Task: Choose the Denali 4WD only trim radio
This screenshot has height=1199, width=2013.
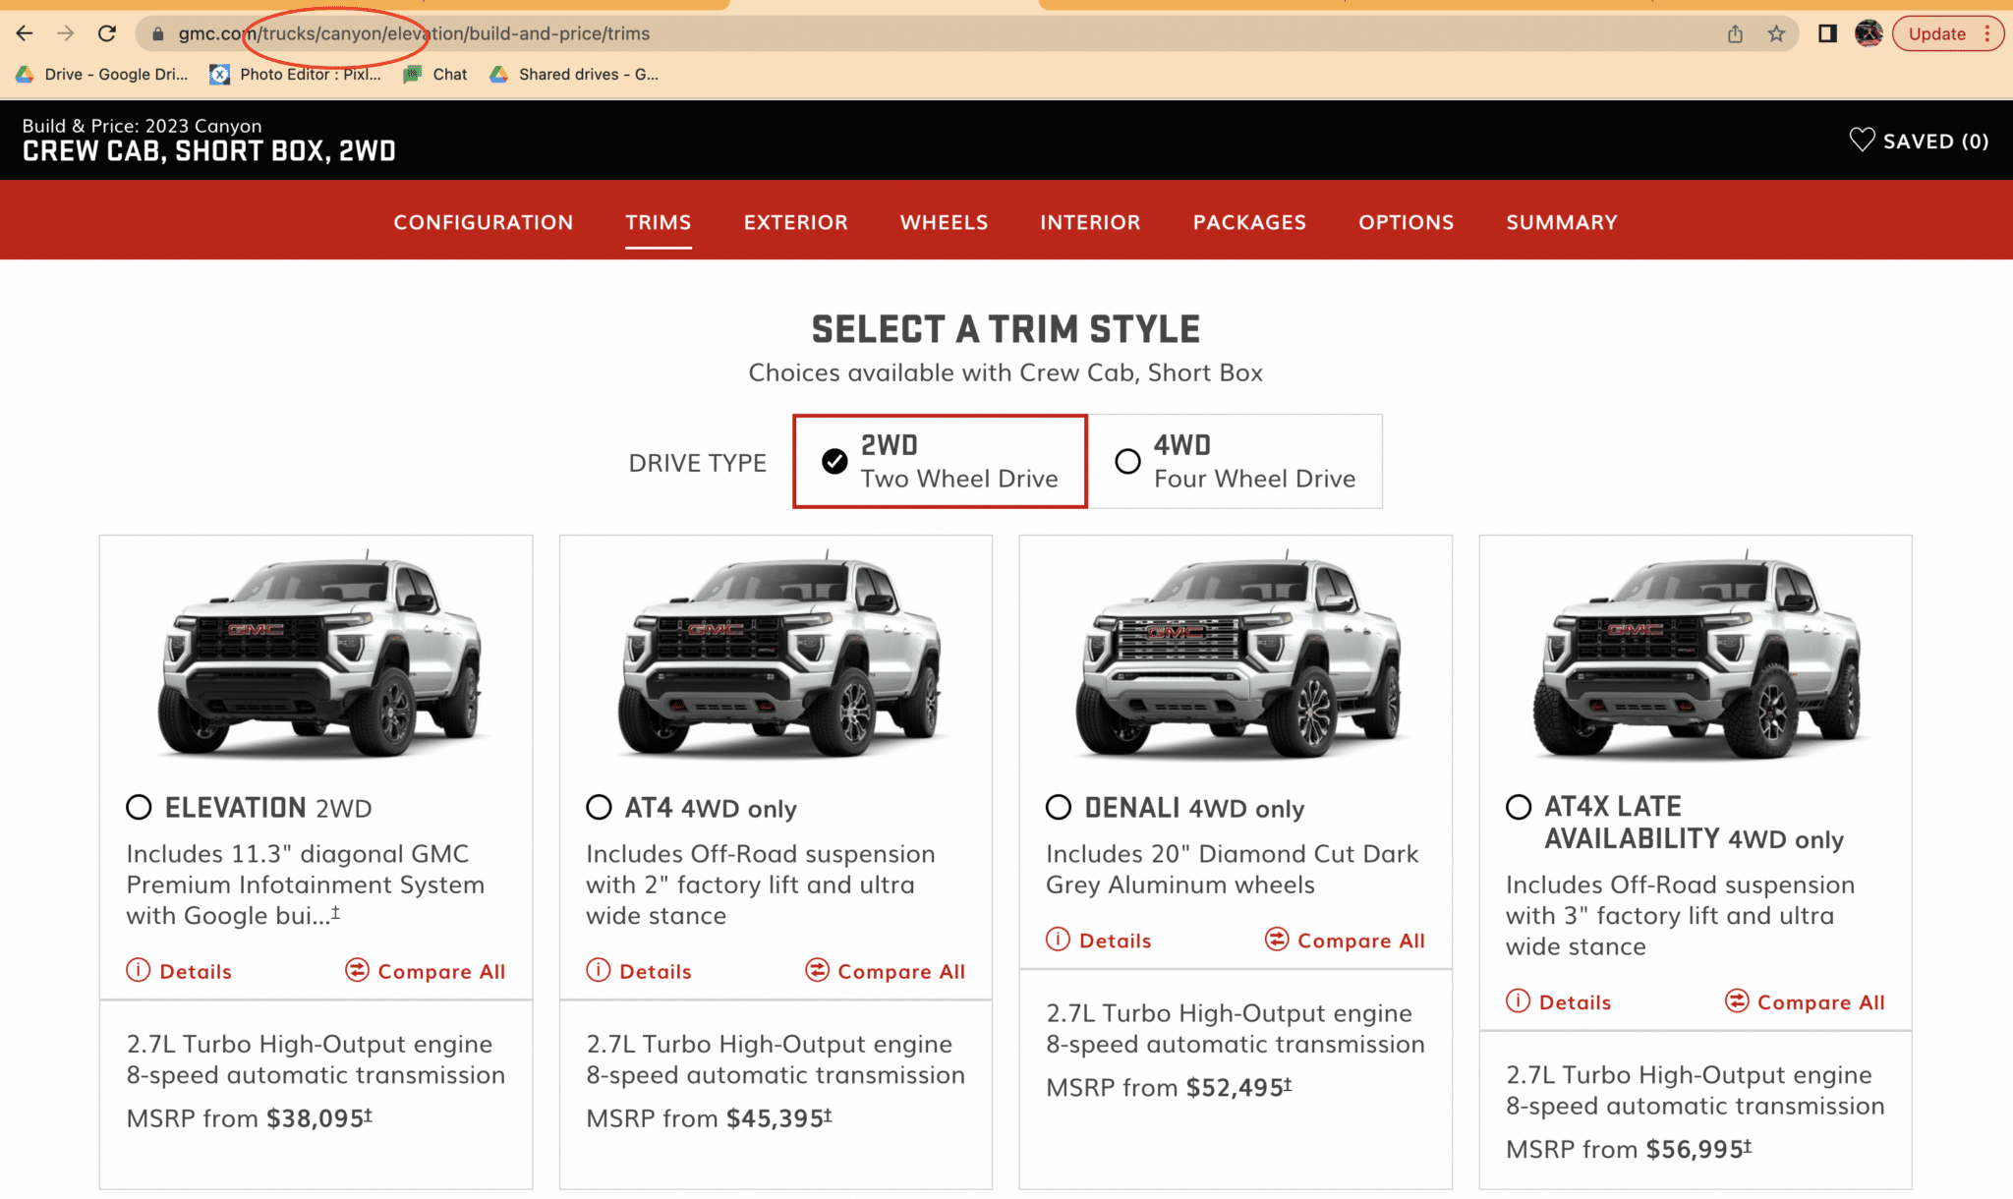Action: click(x=1059, y=807)
